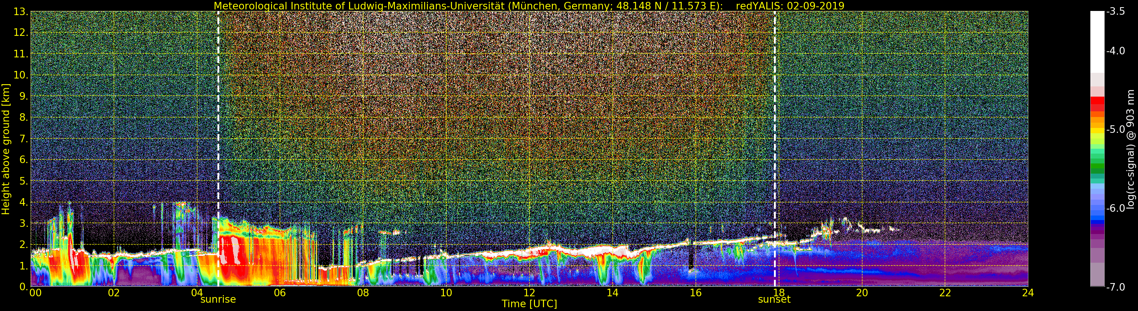1138x311 pixels.
Task: Click the height axis tick '10.'
Action: pyautogui.click(x=21, y=75)
